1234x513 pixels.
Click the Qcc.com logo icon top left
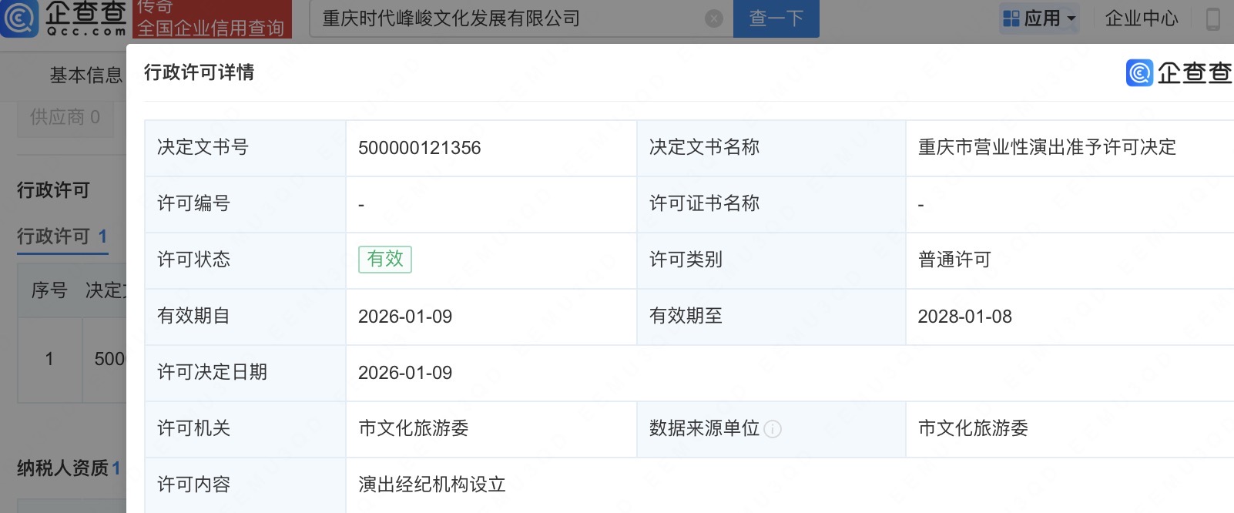[18, 18]
